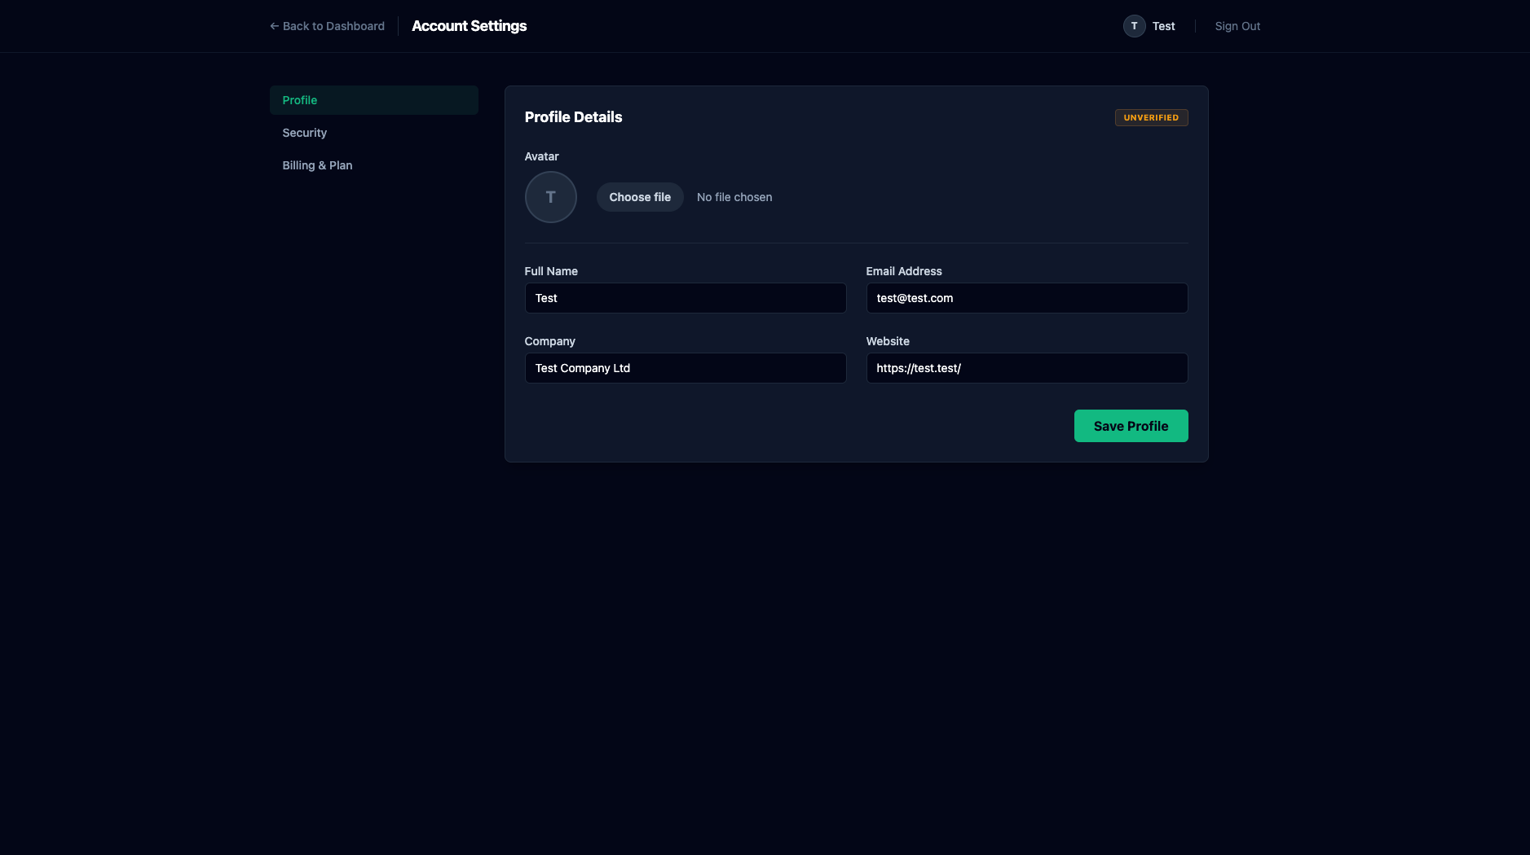Screen dimensions: 1530x855
Task: Focus the Full Name input field
Action: point(686,298)
